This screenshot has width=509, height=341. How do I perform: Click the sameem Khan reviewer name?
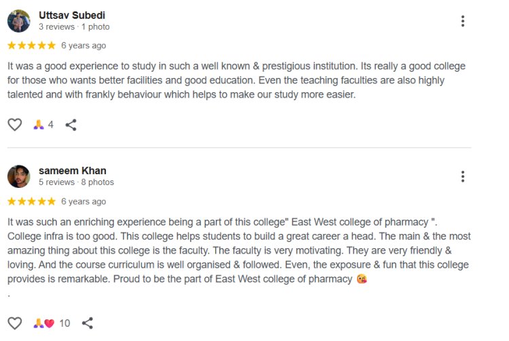point(72,170)
